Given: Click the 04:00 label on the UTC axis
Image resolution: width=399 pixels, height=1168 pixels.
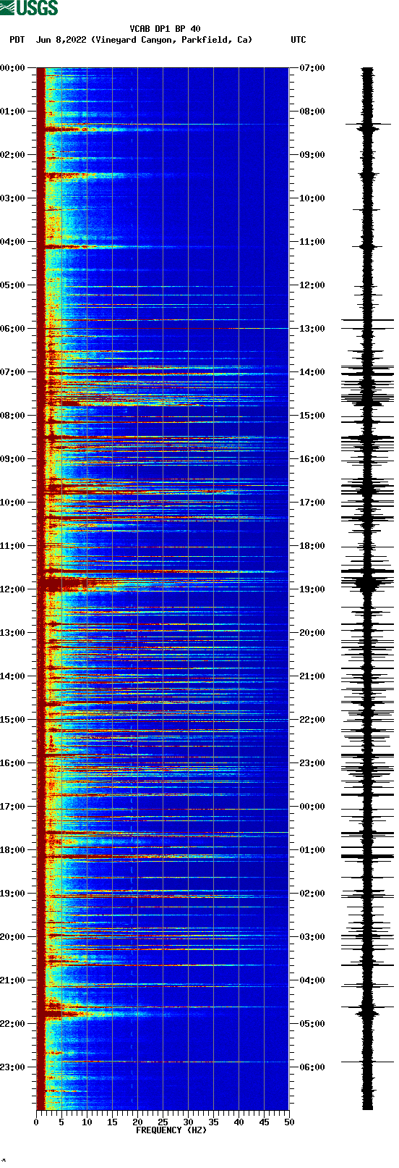Looking at the screenshot, I should pos(312,980).
